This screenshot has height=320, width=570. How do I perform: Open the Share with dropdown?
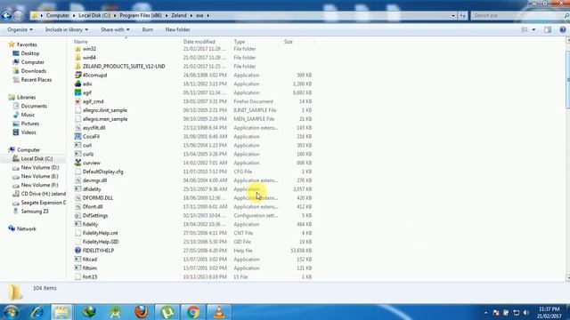[115, 29]
